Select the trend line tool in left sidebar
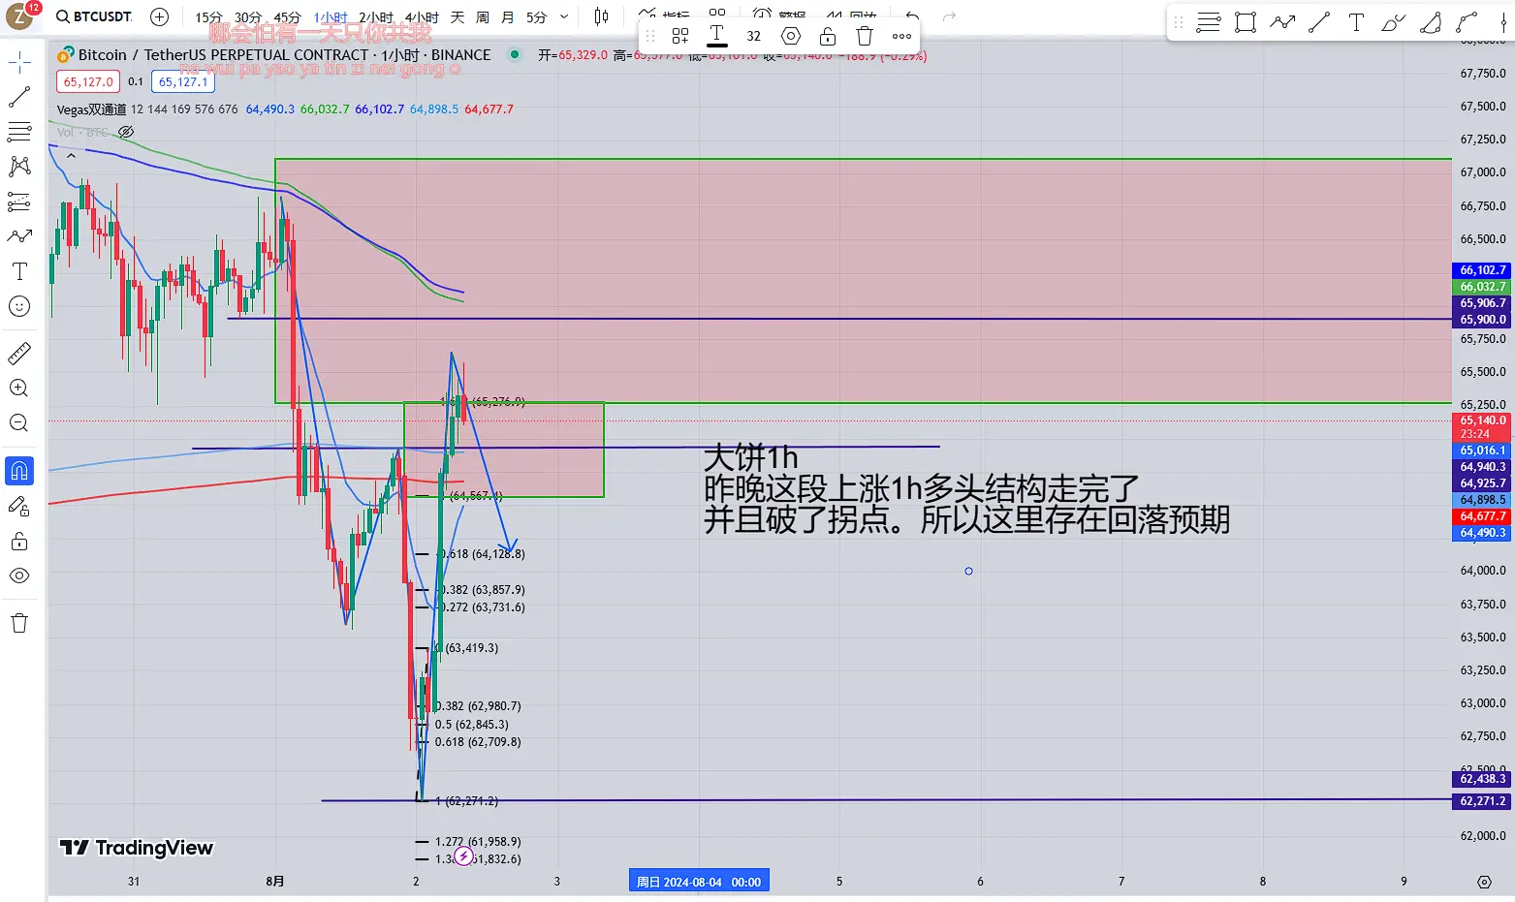Screen dimensions: 1515x902 [x=19, y=97]
